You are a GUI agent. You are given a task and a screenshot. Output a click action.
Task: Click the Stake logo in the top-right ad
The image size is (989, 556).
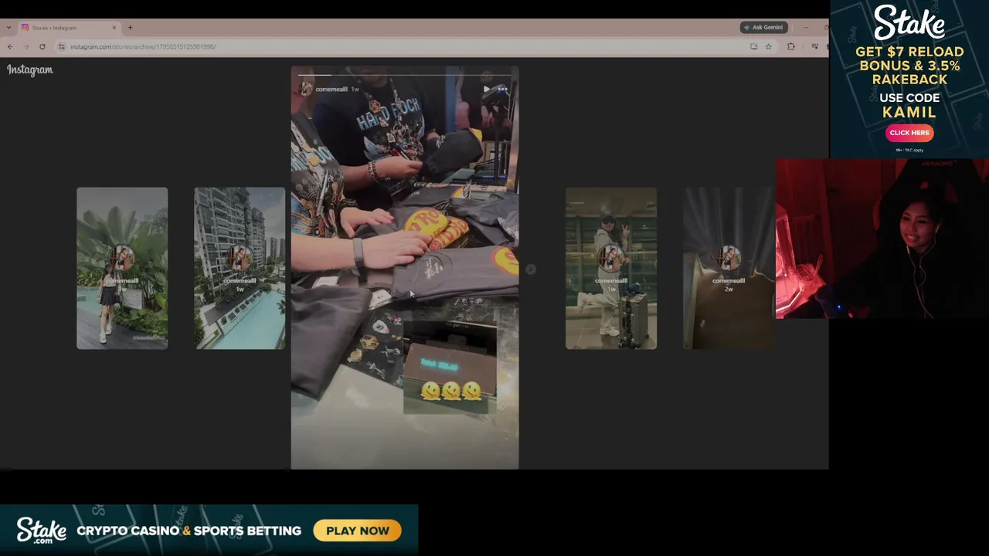tap(909, 23)
